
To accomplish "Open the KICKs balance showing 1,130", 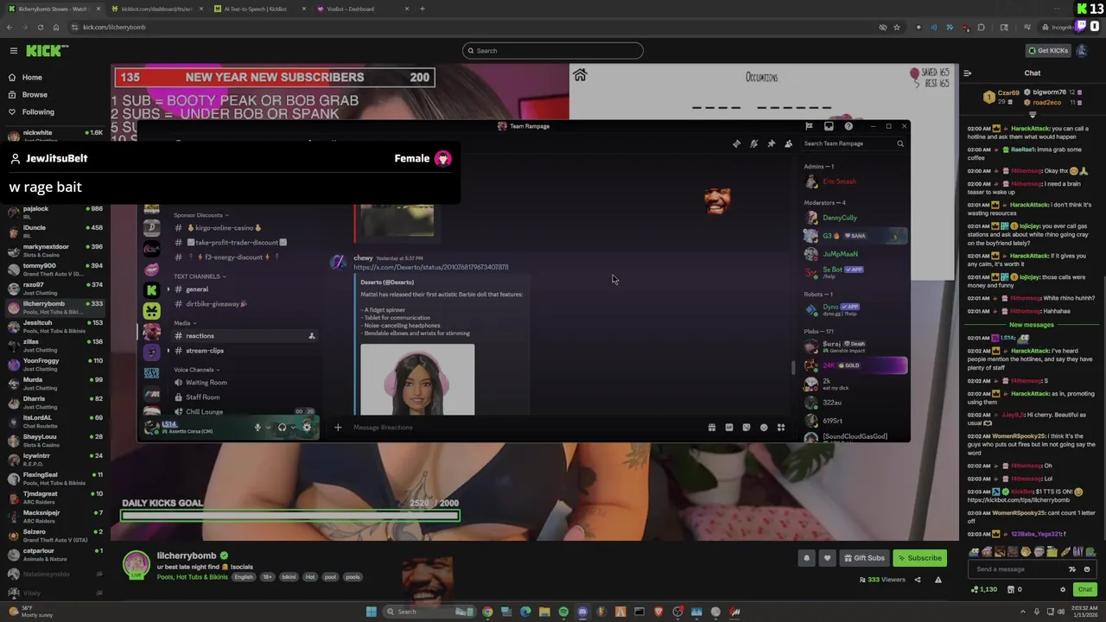I will click(984, 589).
